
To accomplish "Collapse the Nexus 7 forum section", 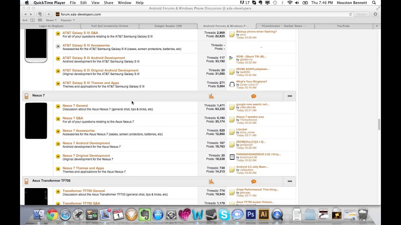I will [x=290, y=96].
